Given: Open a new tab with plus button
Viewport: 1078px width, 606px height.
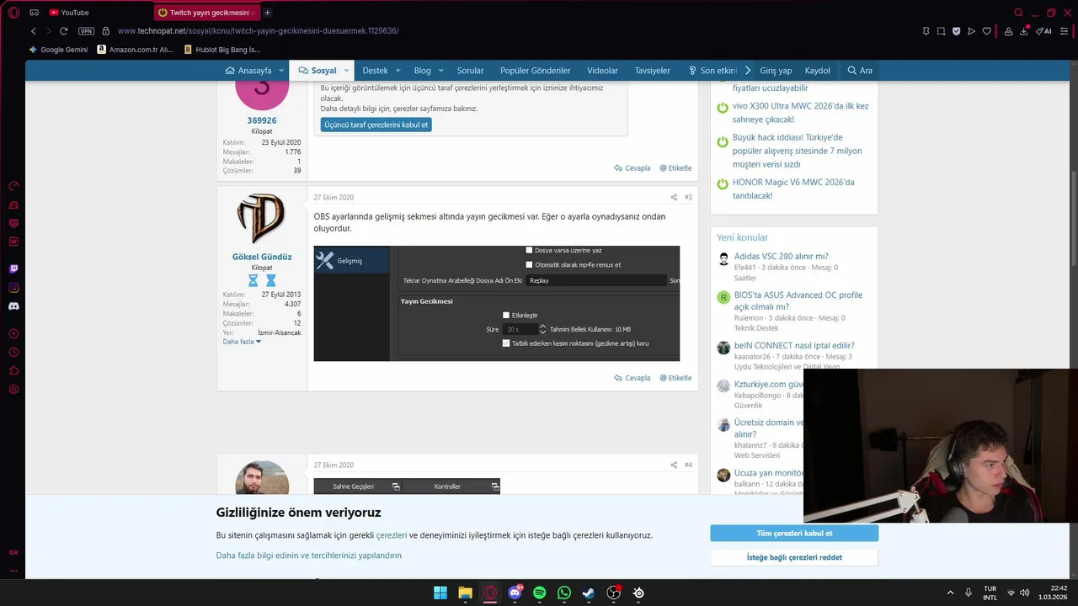Looking at the screenshot, I should [x=267, y=13].
